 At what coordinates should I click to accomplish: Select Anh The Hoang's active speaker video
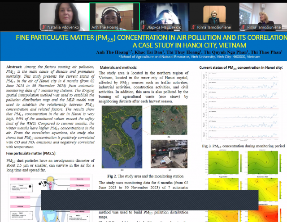115,17
